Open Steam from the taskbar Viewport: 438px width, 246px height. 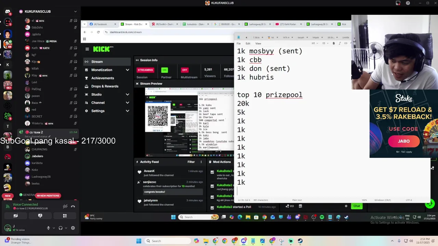[300, 241]
